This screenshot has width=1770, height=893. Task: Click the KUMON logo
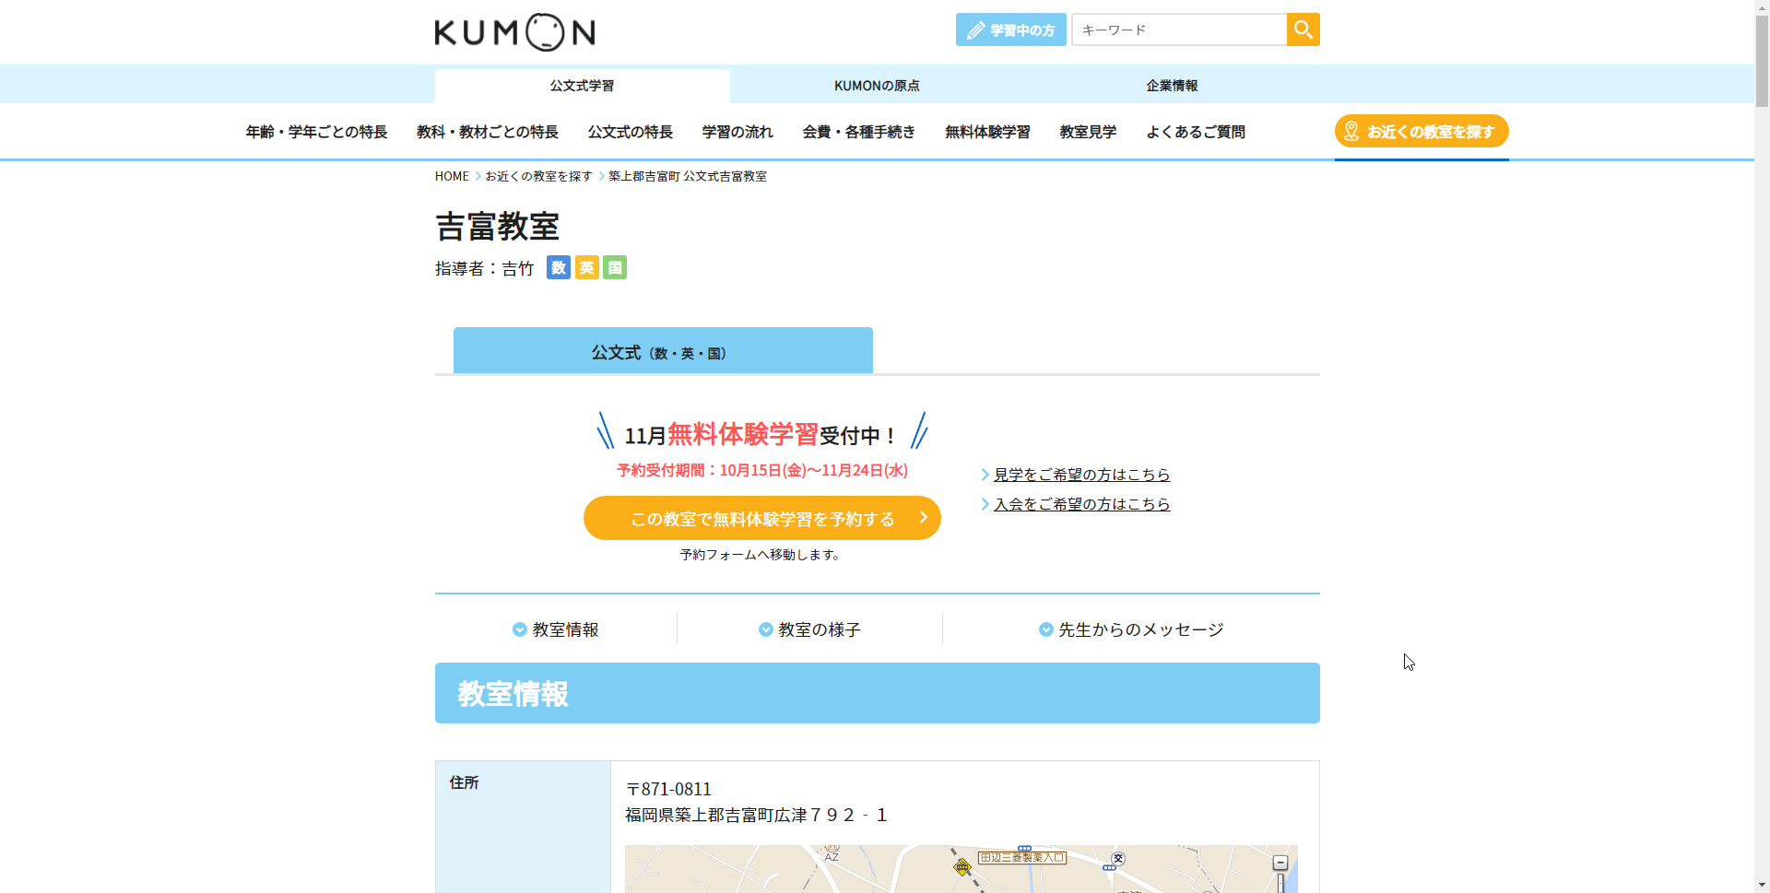[514, 32]
